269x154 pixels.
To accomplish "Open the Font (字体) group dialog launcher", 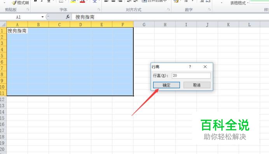I will point(99,9).
